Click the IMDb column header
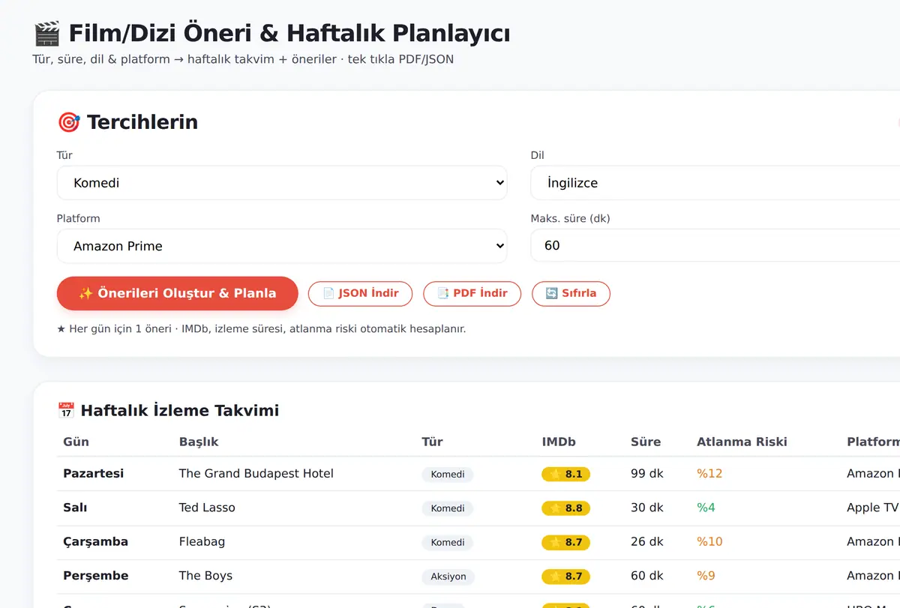Image resolution: width=900 pixels, height=608 pixels. (x=559, y=442)
